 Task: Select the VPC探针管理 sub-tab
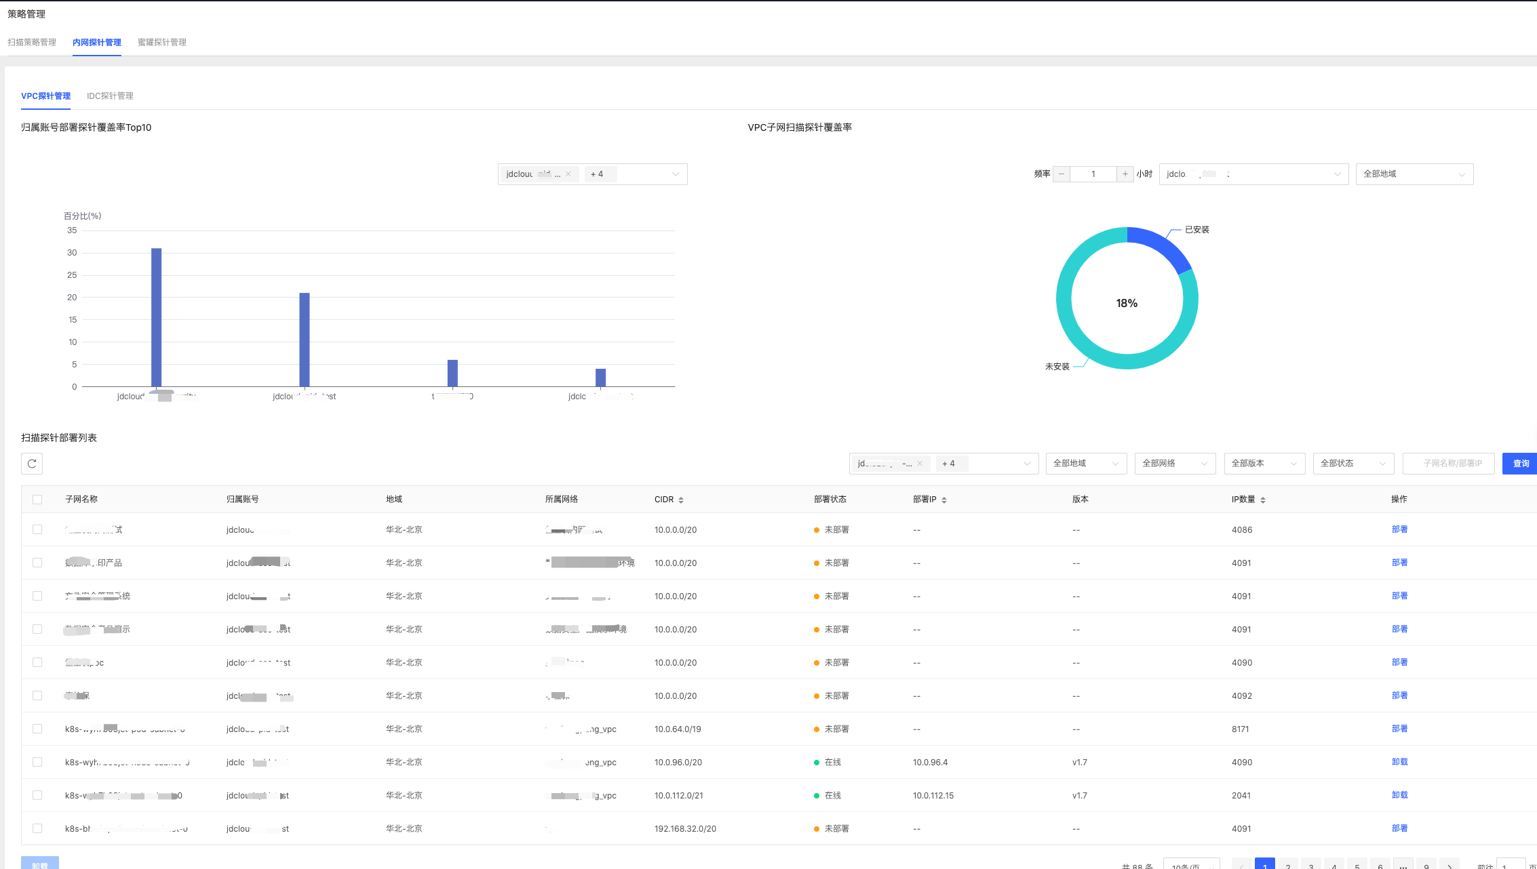(x=45, y=96)
